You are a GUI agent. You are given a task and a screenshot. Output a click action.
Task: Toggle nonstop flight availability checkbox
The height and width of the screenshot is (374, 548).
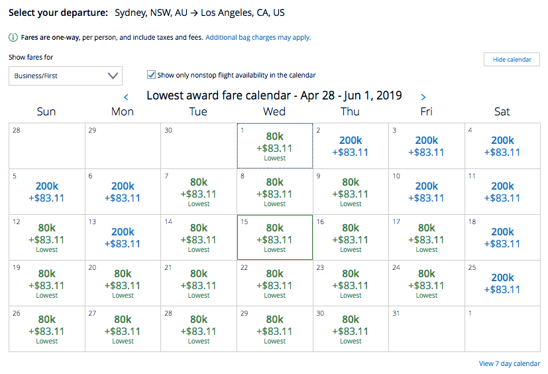pos(152,75)
